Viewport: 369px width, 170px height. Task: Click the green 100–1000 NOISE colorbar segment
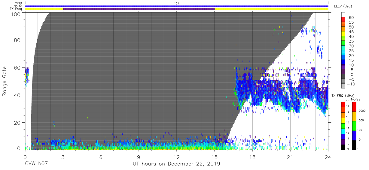[354, 126]
